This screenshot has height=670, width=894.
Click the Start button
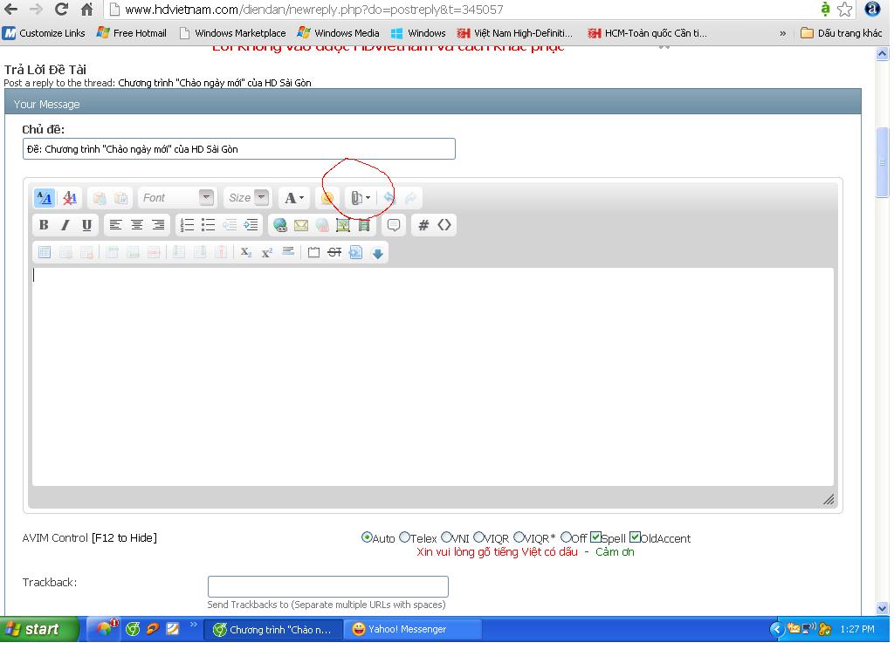pos(38,629)
